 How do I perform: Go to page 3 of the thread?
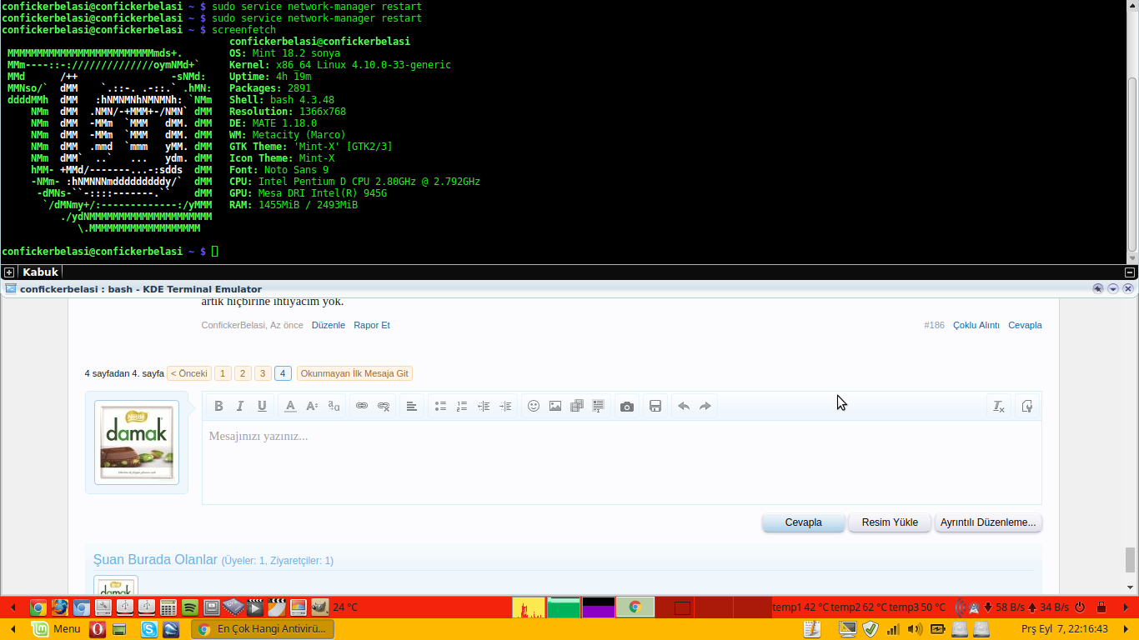click(263, 373)
